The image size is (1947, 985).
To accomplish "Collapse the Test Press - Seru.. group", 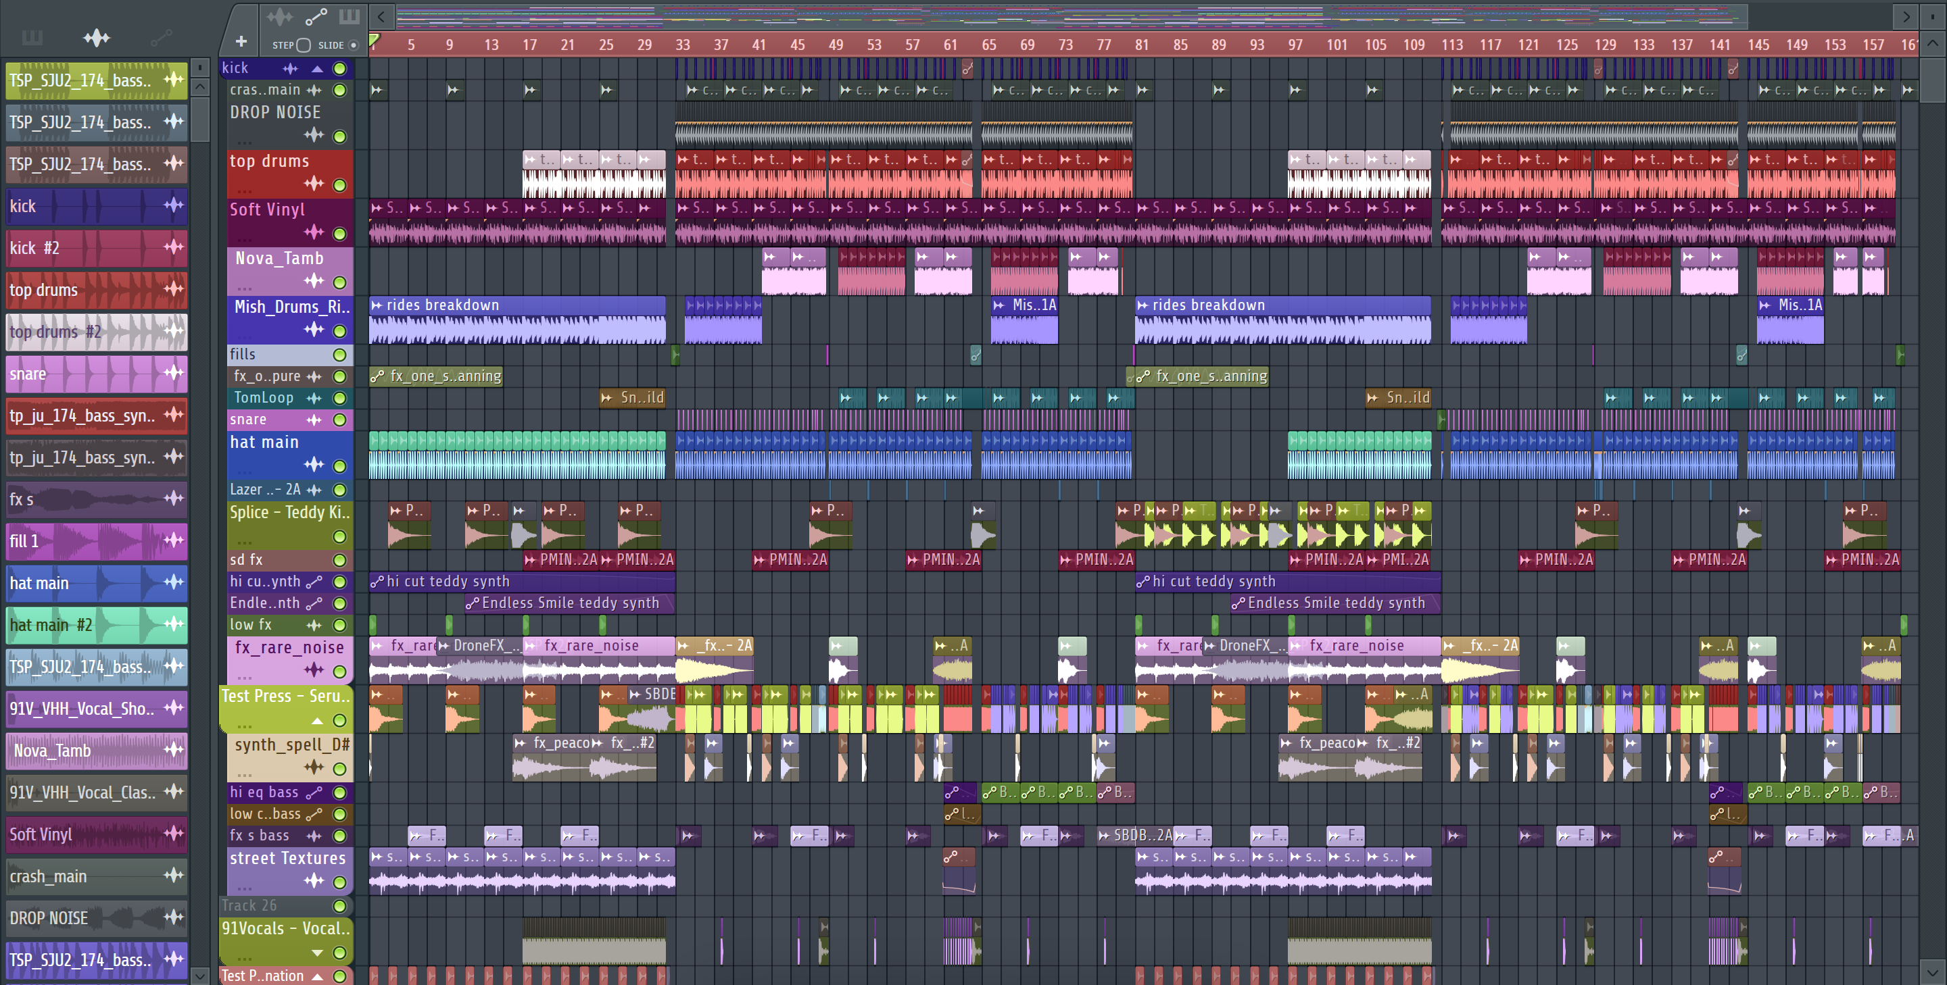I will coord(318,721).
